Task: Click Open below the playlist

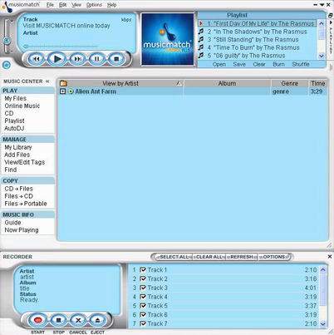Action: point(219,64)
